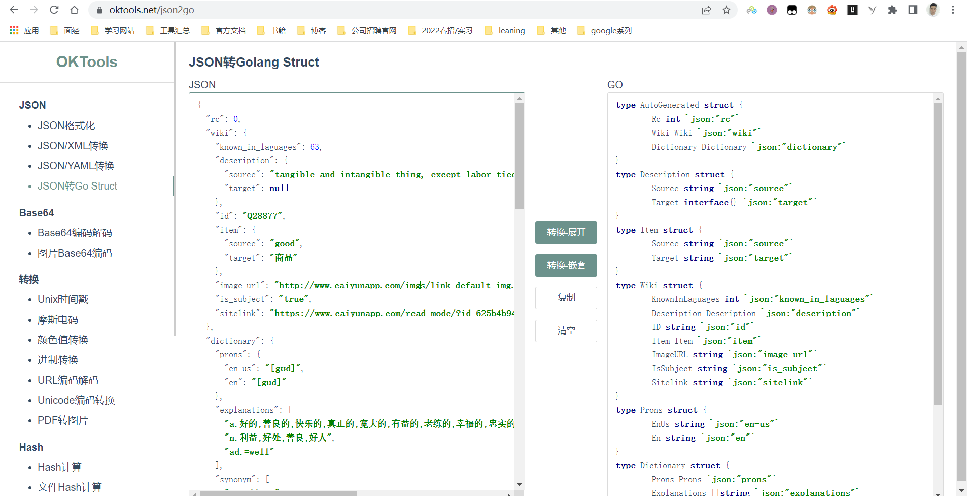Open the black square L extension
Screen dimensions: 967x496
click(852, 10)
